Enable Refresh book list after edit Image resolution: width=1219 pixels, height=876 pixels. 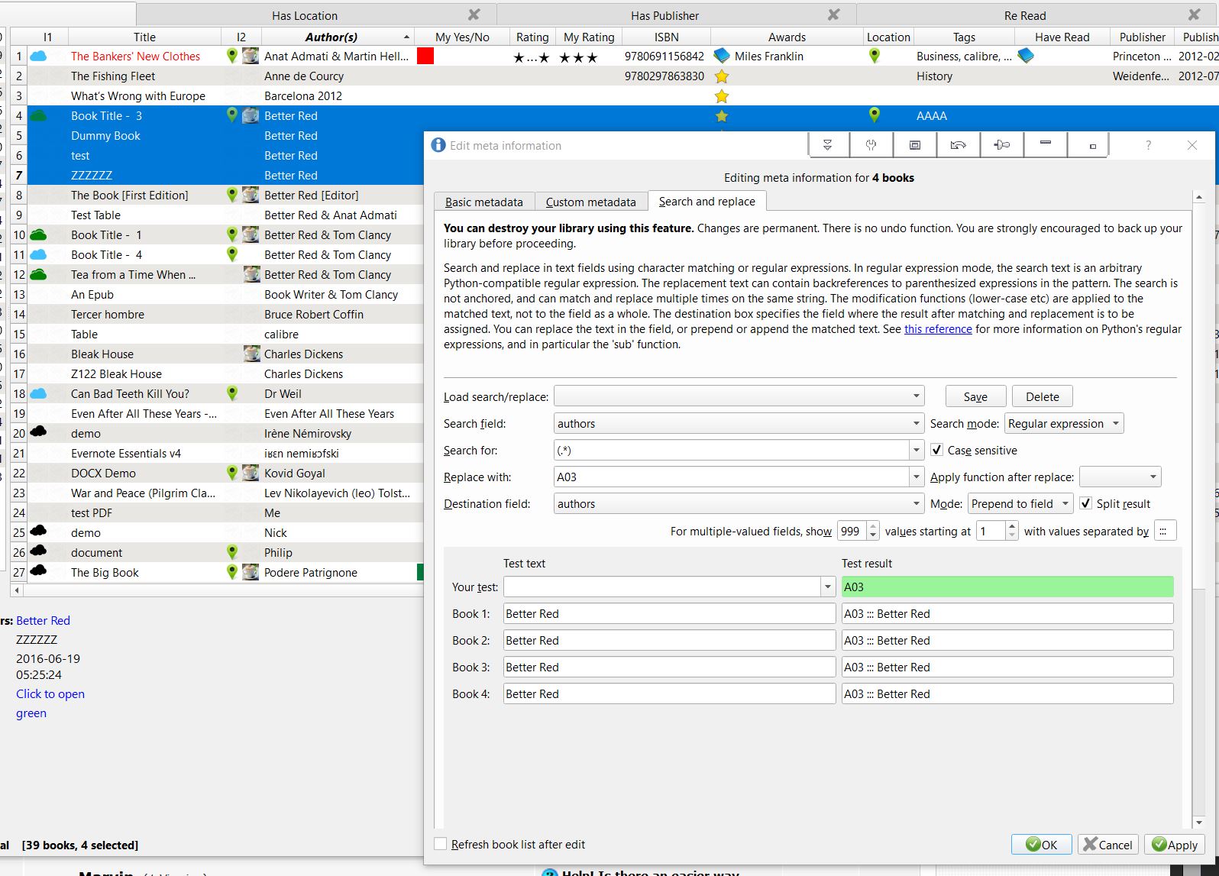click(441, 844)
